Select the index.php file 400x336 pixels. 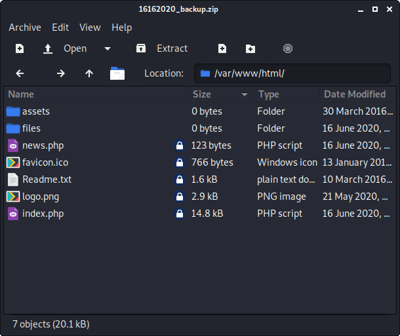pos(43,214)
